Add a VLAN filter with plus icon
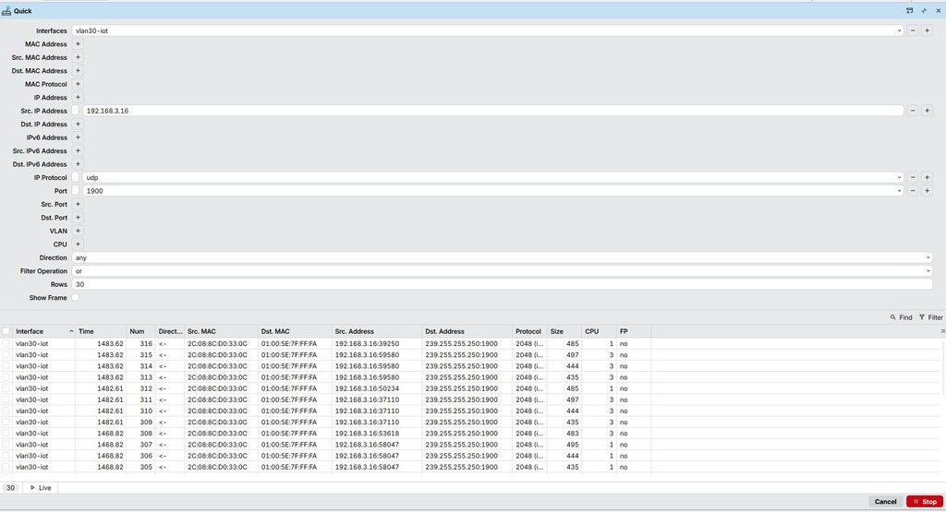The image size is (946, 512). coord(78,232)
